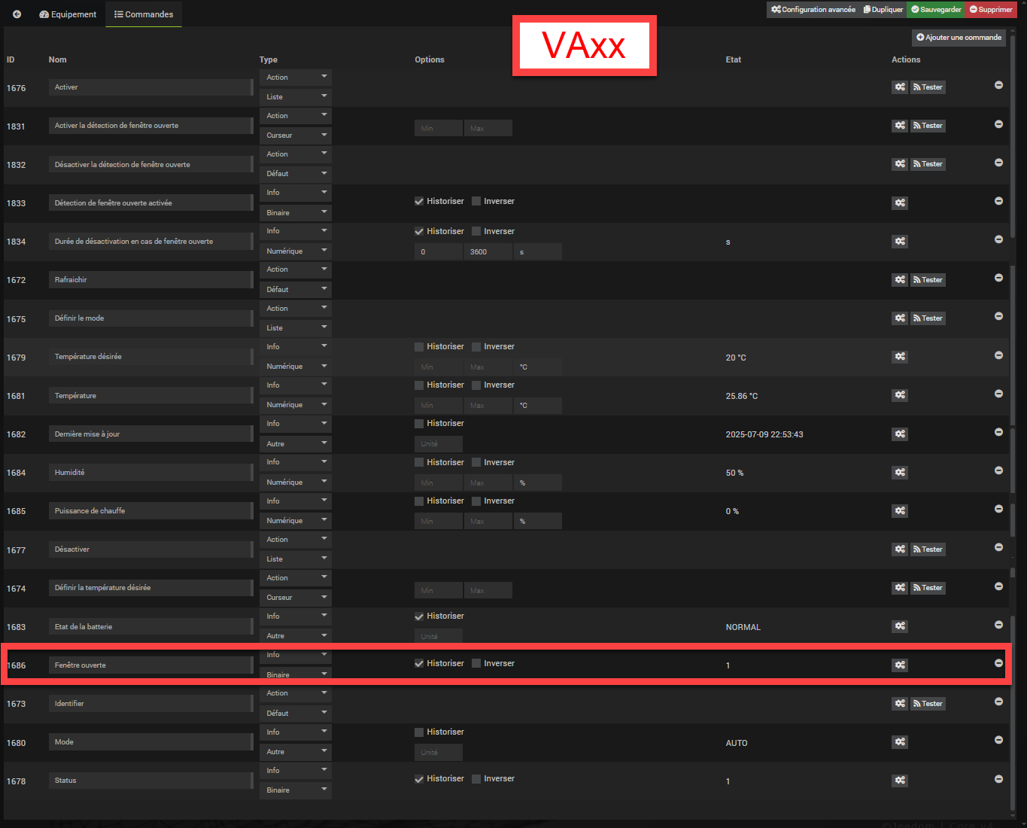The width and height of the screenshot is (1027, 828).
Task: Uncheck Historiser for Etat de la batterie
Action: [x=419, y=616]
